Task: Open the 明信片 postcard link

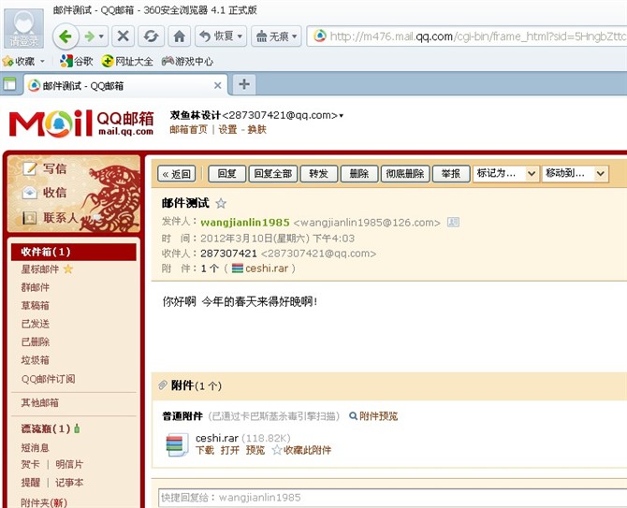Action: pos(69,464)
